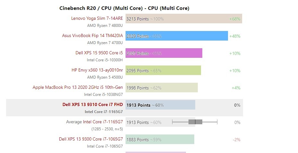Click the beige 3213 Points bar
This screenshot has width=298, height=153.
click(x=184, y=19)
